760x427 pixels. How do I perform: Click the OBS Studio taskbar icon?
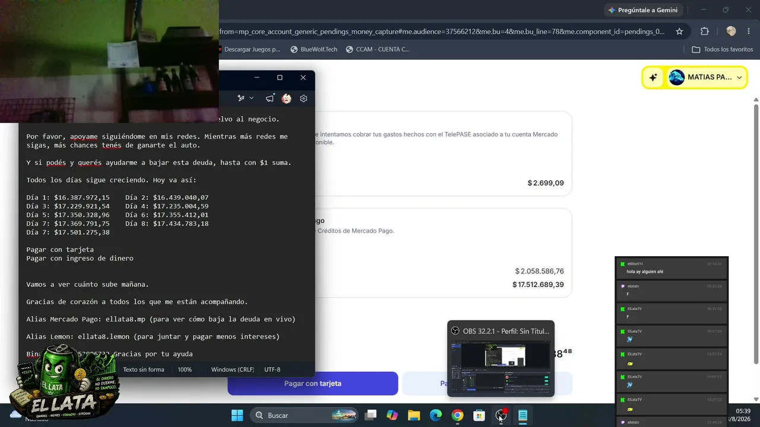(501, 415)
